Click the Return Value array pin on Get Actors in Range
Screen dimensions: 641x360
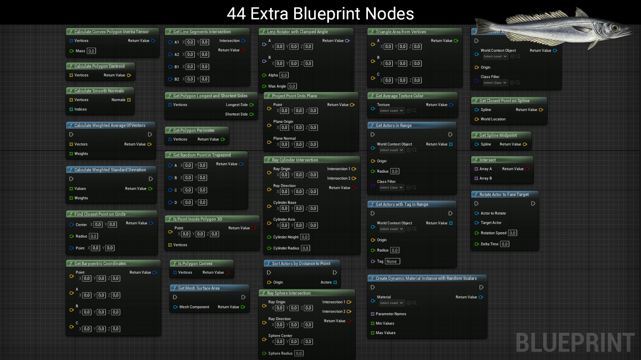point(451,144)
